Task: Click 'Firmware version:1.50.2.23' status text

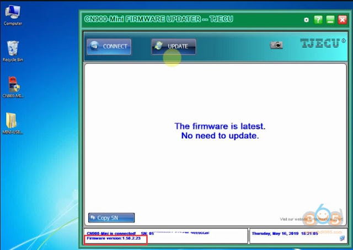Action: 114,238
